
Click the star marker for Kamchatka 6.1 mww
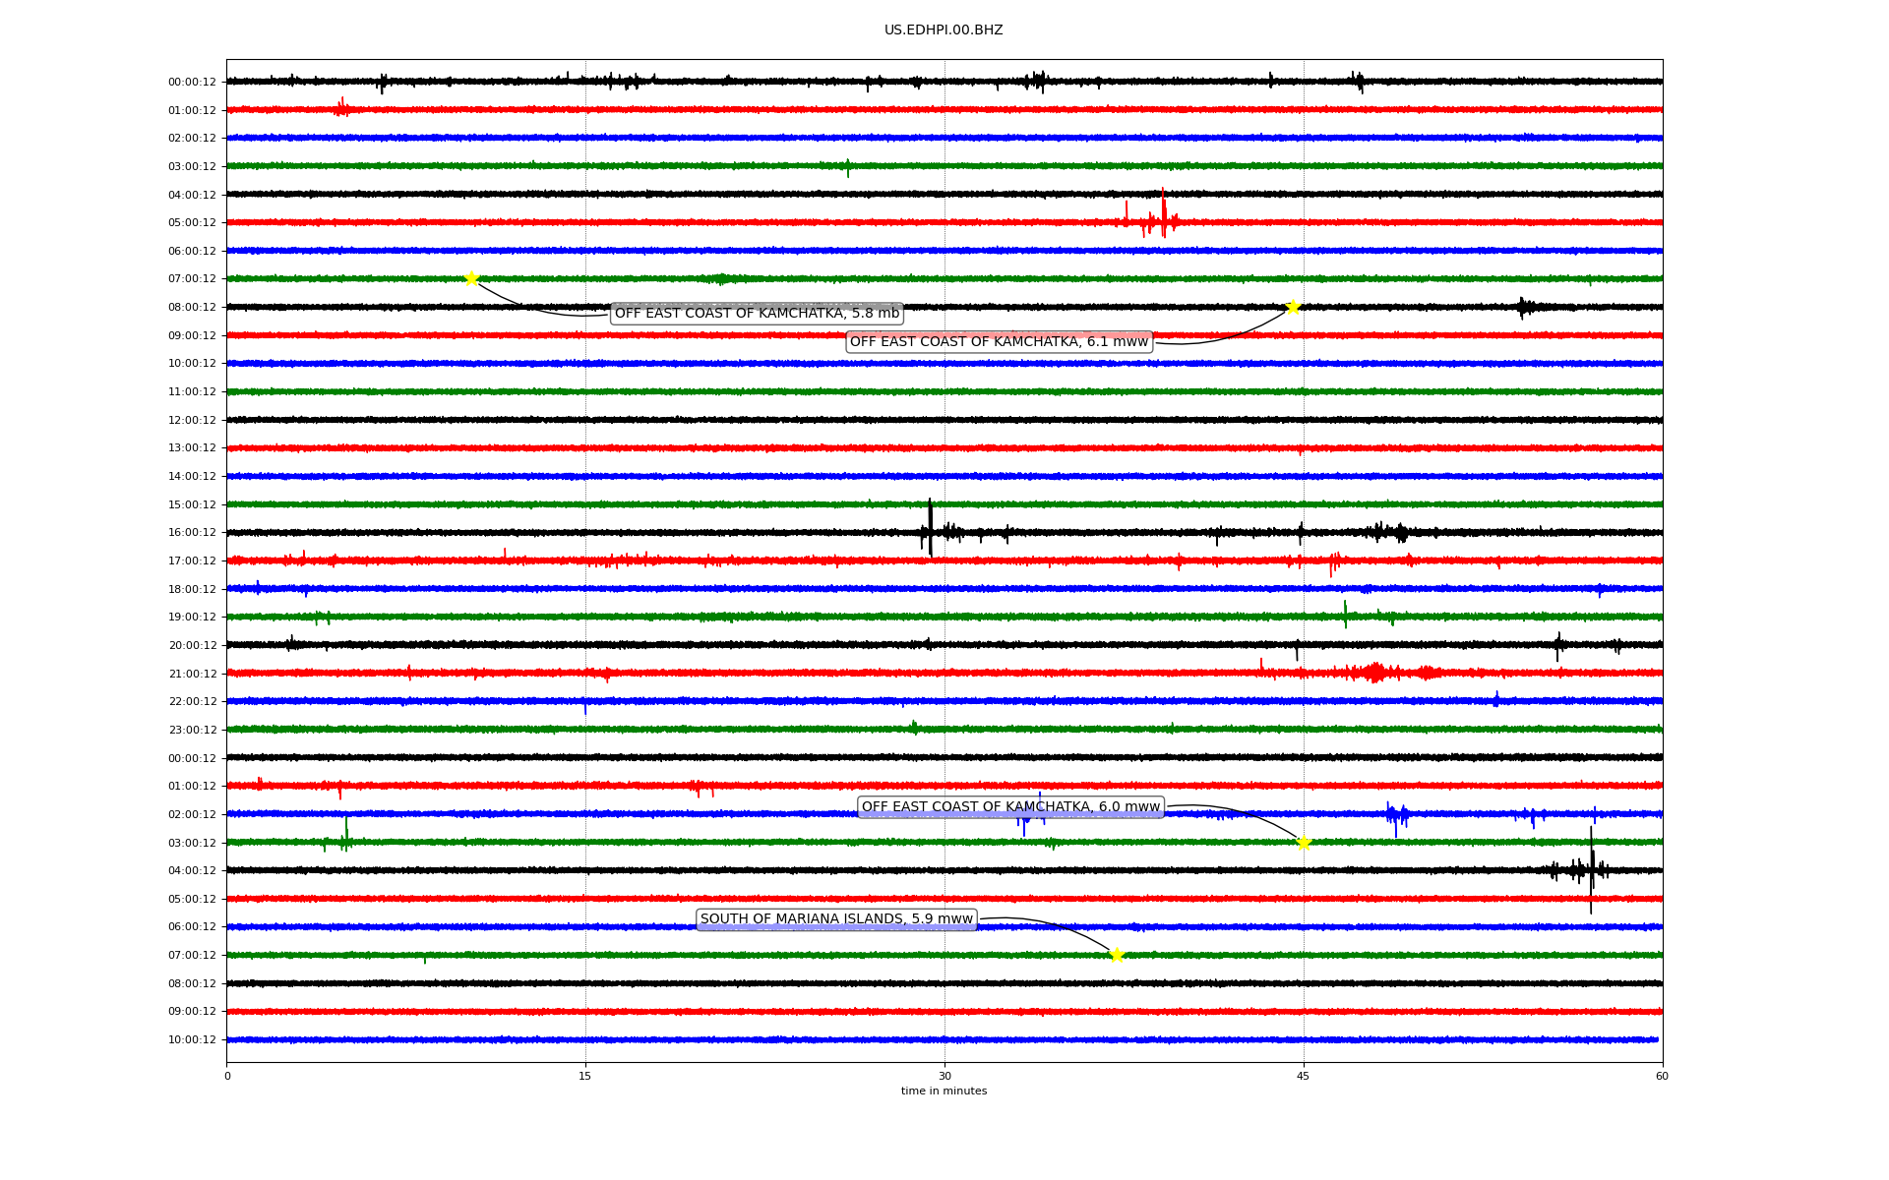1293,307
